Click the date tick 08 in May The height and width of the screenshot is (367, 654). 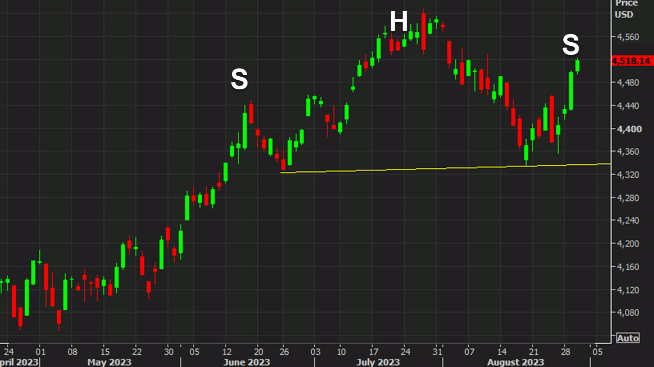(72, 351)
